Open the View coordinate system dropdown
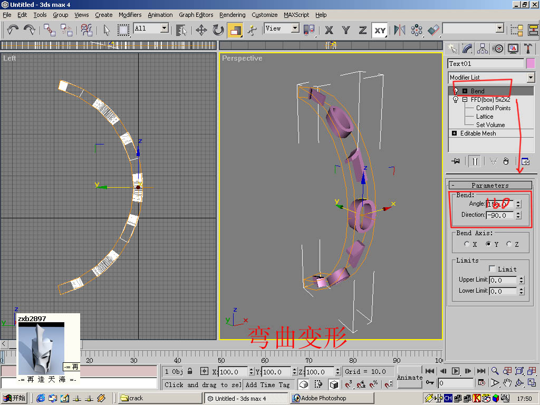 click(295, 28)
